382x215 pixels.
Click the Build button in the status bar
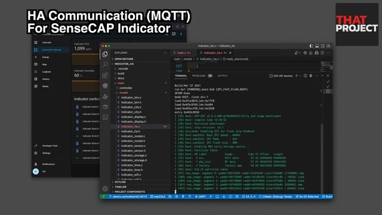click(x=327, y=196)
